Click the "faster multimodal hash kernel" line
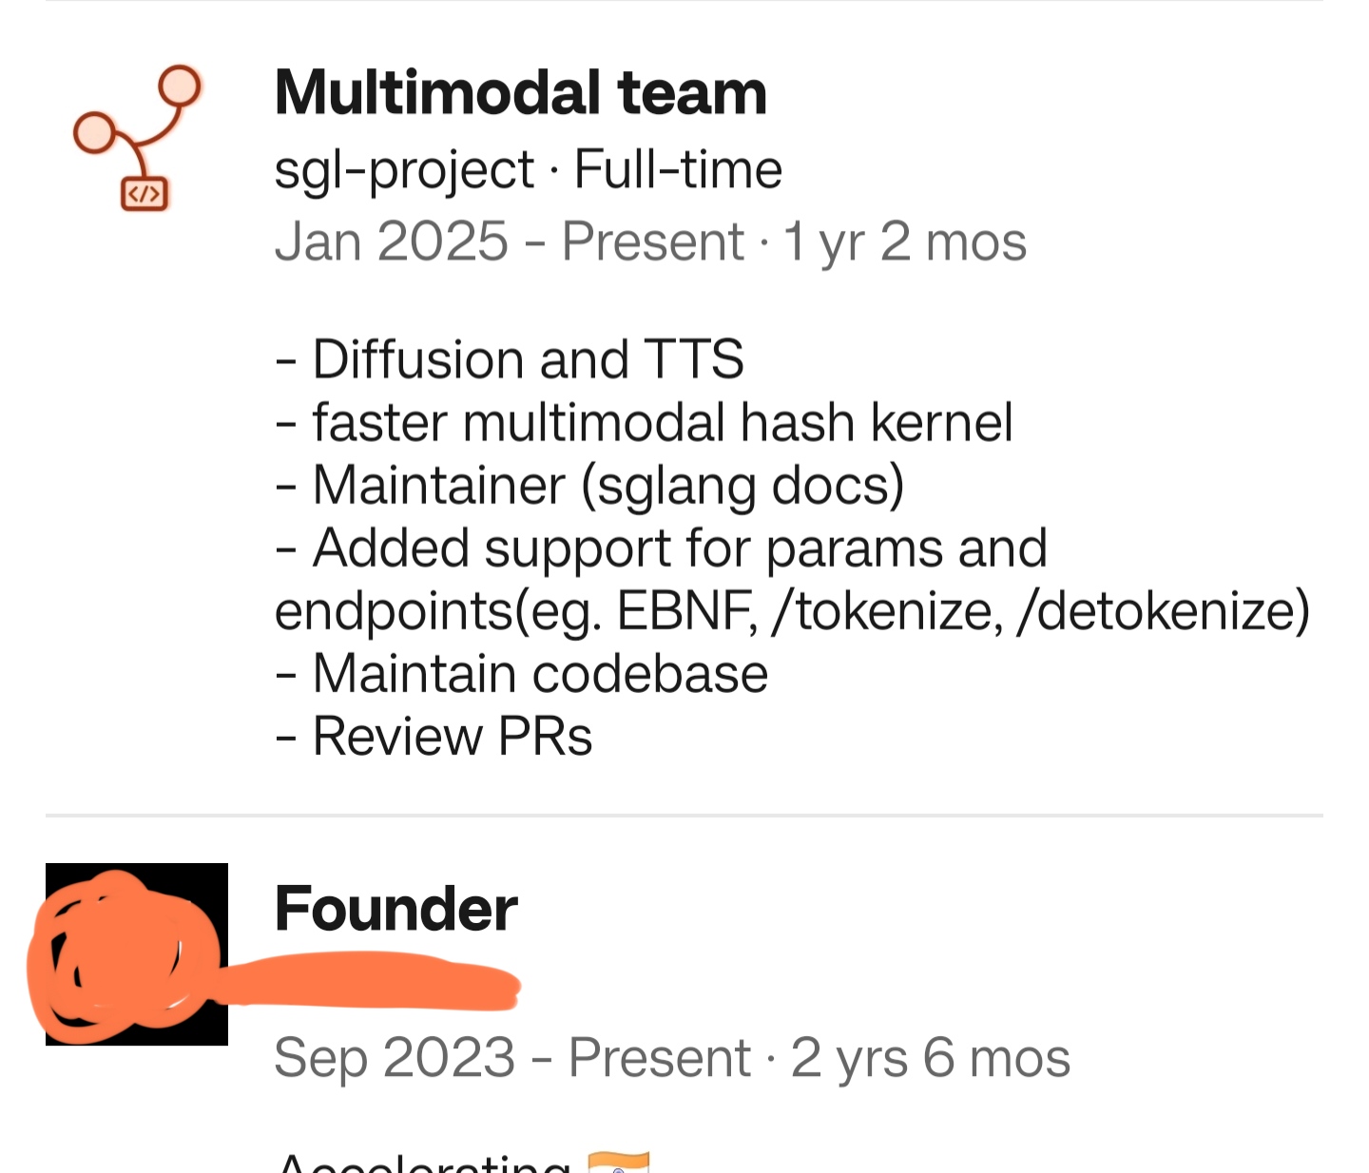Viewport: 1369px width, 1173px height. (661, 422)
